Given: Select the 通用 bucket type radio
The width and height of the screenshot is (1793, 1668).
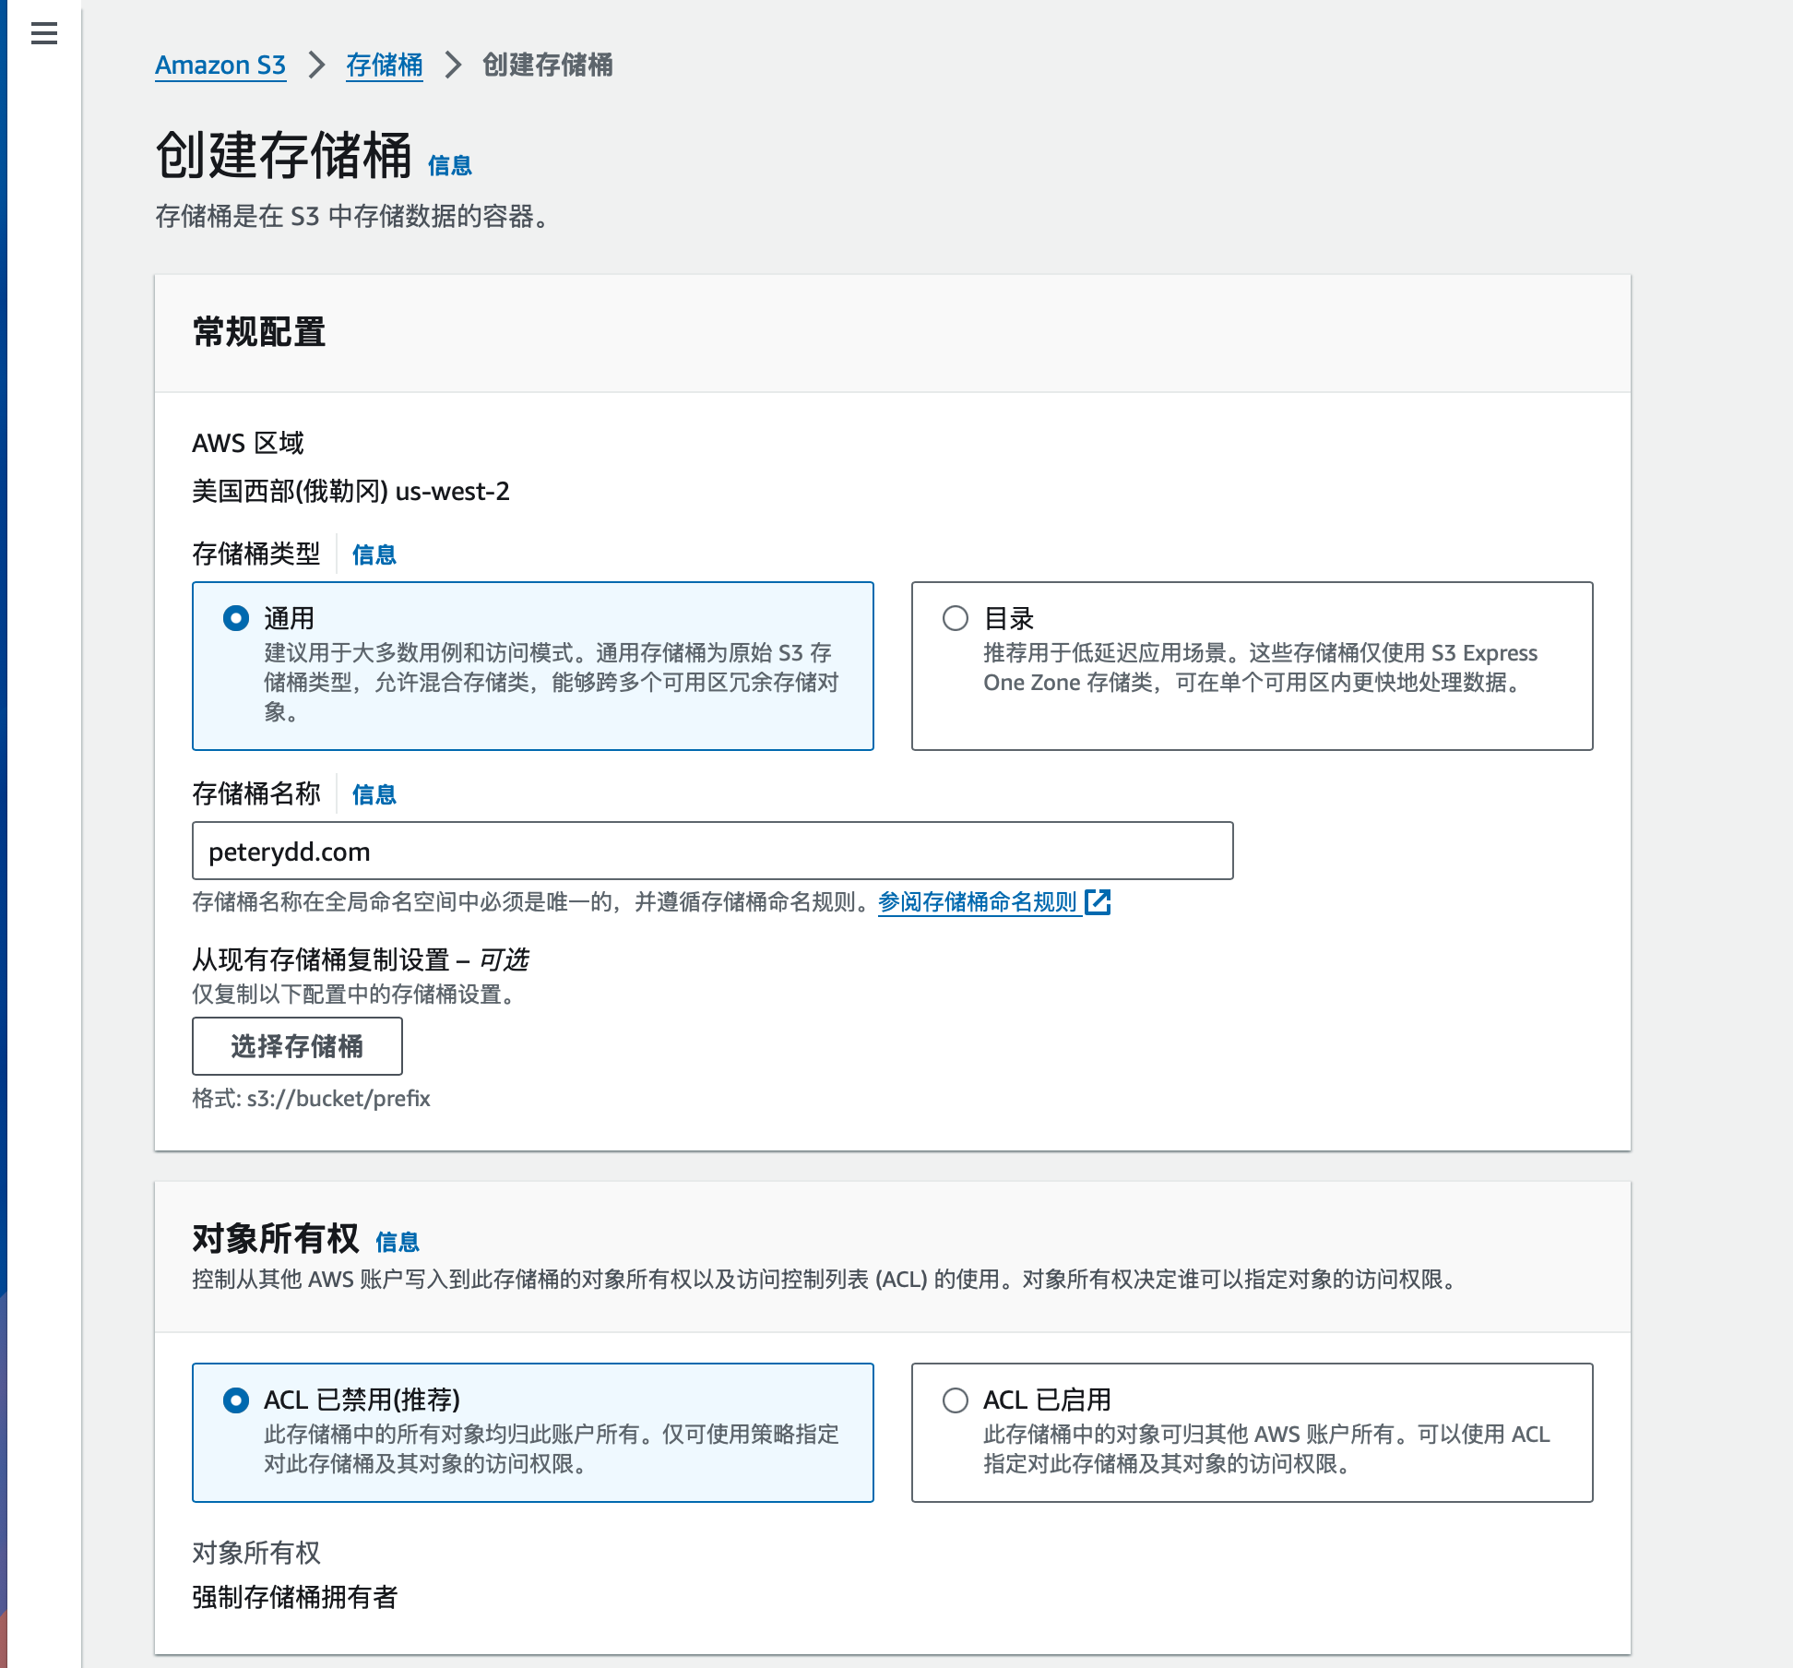Looking at the screenshot, I should 236,618.
